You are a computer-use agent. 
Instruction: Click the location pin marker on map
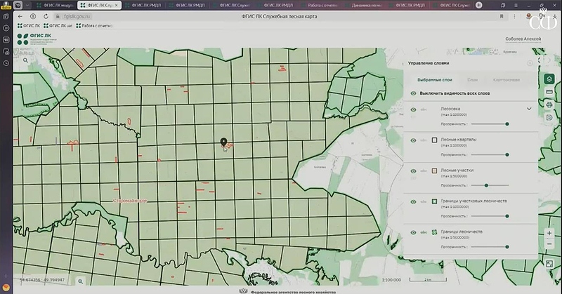[224, 143]
